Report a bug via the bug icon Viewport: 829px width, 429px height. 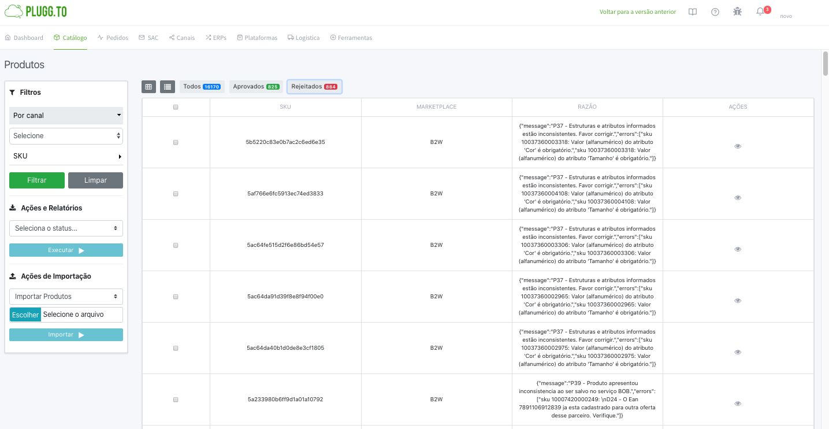point(737,12)
